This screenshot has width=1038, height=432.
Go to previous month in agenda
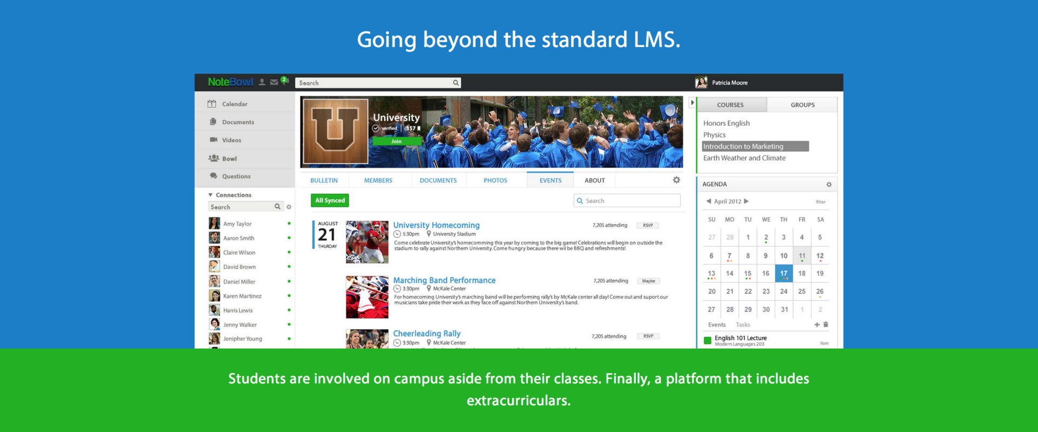708,201
